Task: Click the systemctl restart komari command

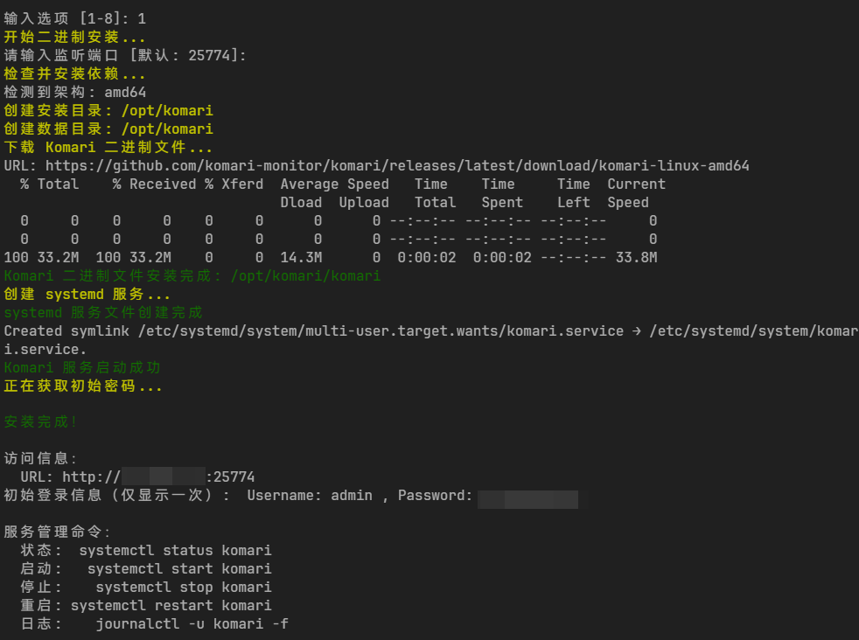Action: point(171,606)
